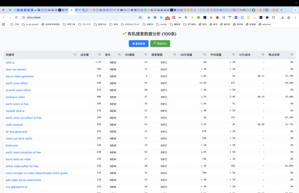The width and height of the screenshot is (299, 193).
Task: Select the 关键词 column header label
Action: 10,55
